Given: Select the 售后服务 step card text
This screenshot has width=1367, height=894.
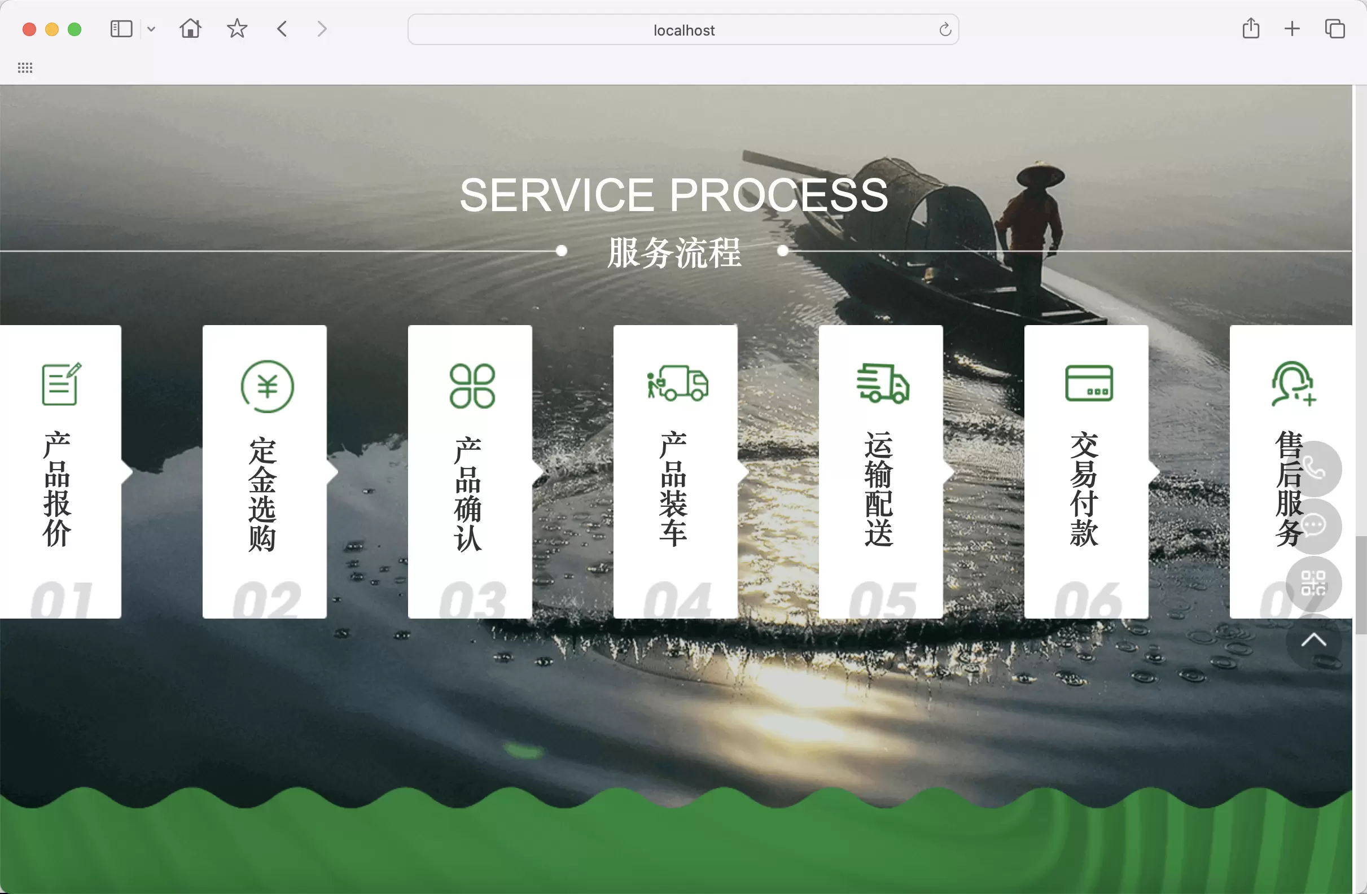Looking at the screenshot, I should pos(1290,489).
